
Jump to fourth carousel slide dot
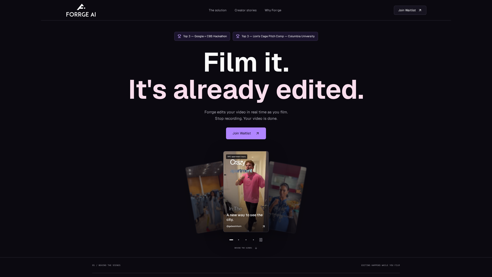253,240
